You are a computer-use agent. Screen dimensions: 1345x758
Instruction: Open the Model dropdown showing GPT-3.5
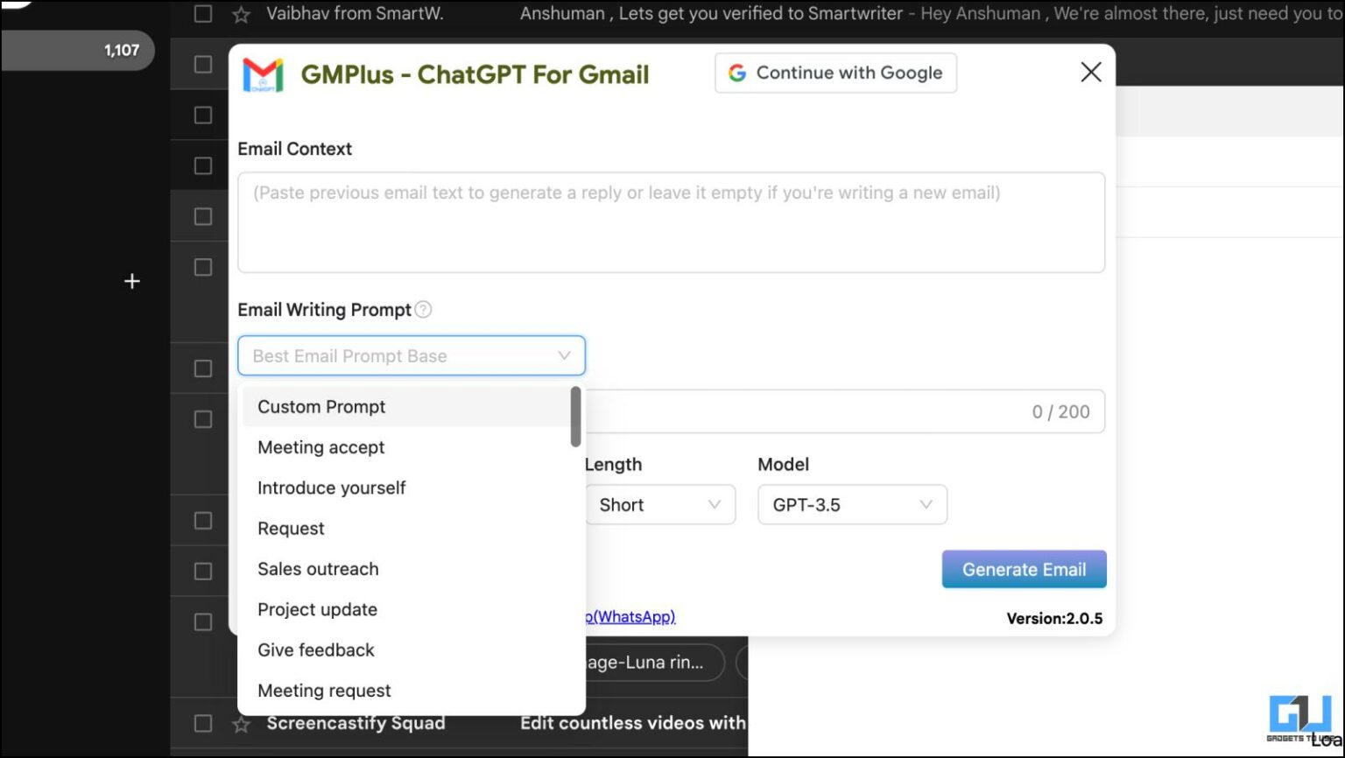click(x=850, y=504)
